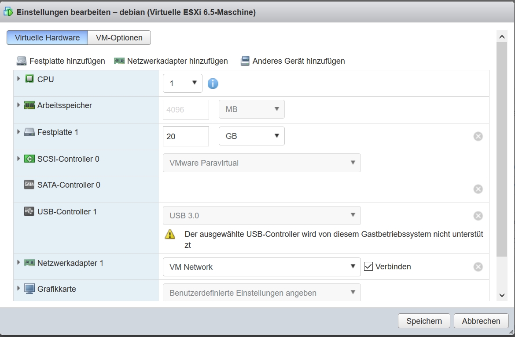Open the VM Network dropdown
This screenshot has height=337, width=515.
(261, 267)
